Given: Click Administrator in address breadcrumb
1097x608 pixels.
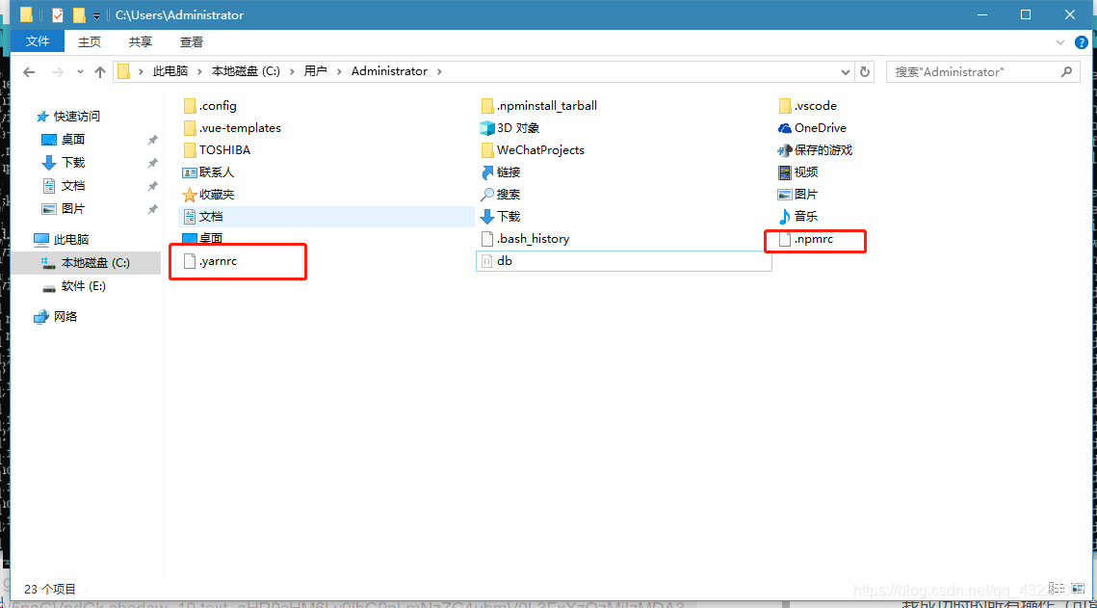Looking at the screenshot, I should click(x=389, y=71).
